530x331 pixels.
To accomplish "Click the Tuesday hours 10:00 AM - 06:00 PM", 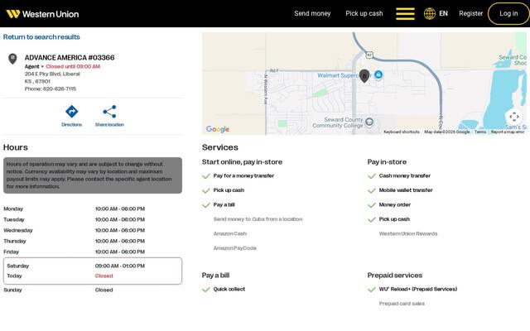I will pyautogui.click(x=120, y=219).
